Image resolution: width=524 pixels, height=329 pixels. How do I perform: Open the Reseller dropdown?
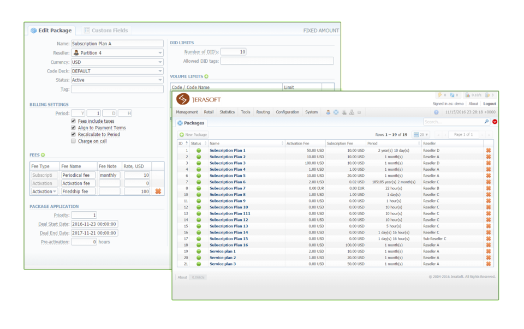pos(117,53)
